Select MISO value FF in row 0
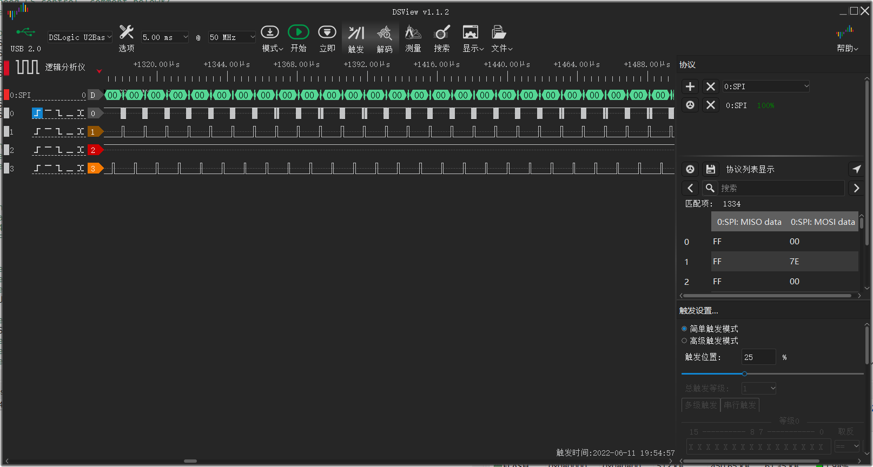This screenshot has width=873, height=467. click(x=717, y=242)
